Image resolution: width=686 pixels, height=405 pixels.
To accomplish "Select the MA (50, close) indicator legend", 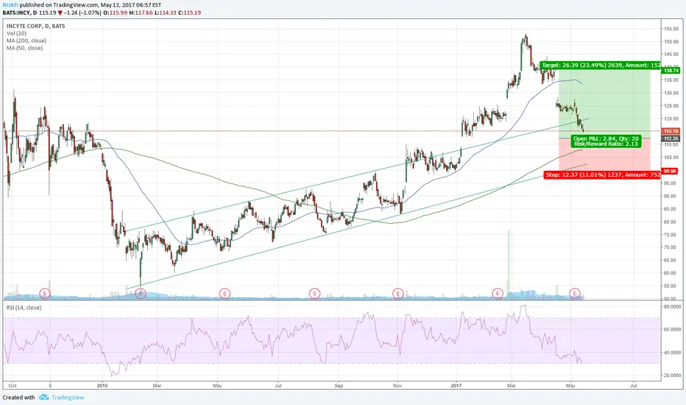I will [24, 48].
